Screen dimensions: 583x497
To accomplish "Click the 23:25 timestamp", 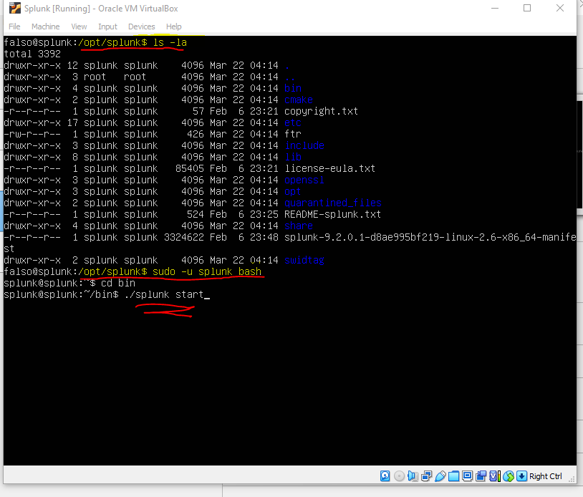I will (x=264, y=215).
